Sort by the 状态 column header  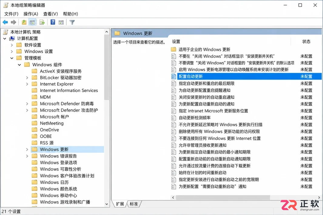pos(306,41)
